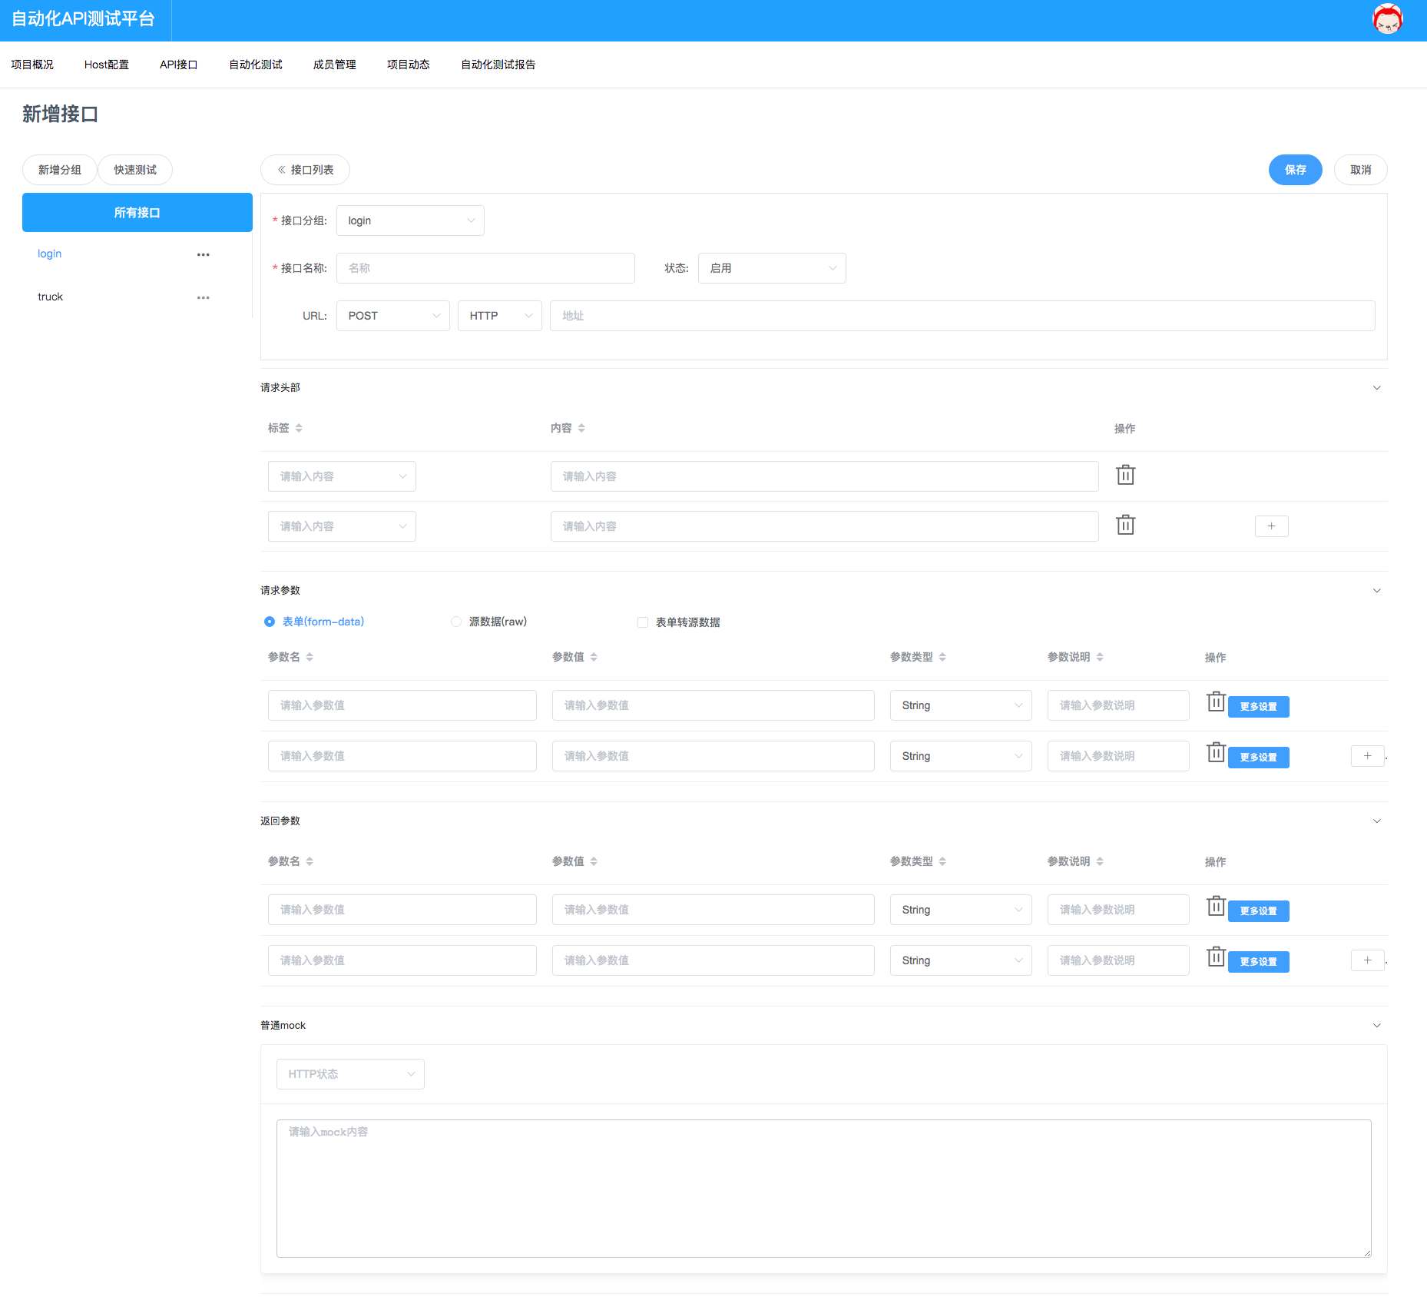Collapse the 请求参数 section
The image size is (1427, 1310).
(x=1376, y=591)
